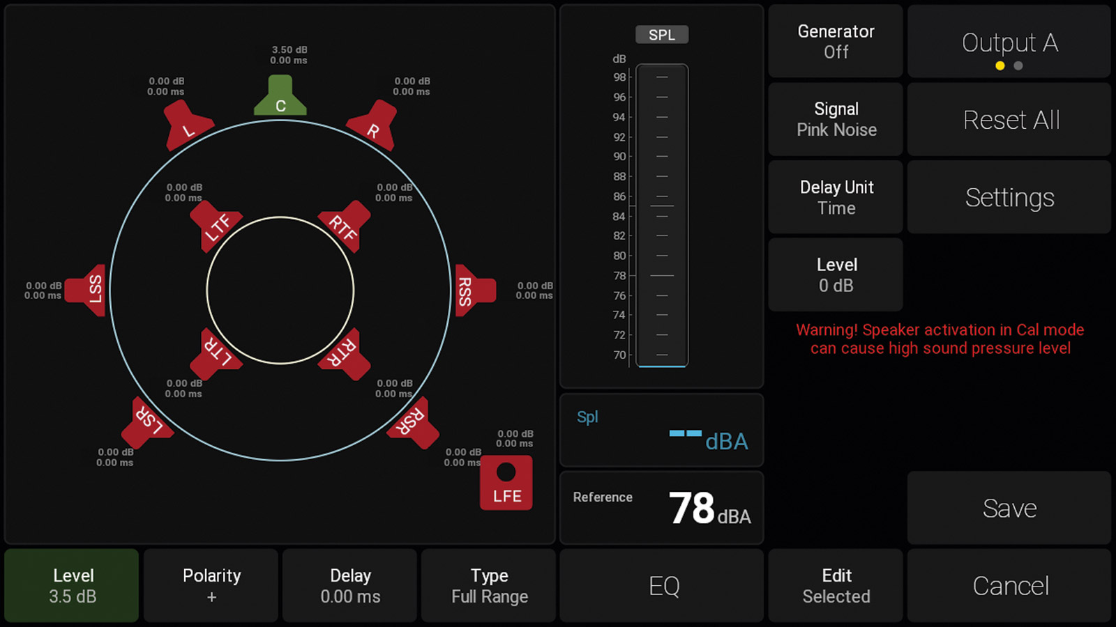Toggle the Edit Selected mode

tap(836, 586)
